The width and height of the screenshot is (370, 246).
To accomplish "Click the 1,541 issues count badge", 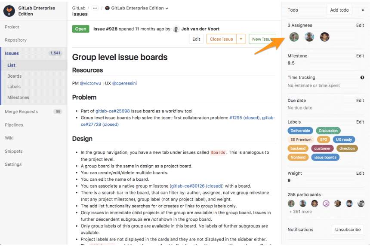I will click(x=55, y=53).
